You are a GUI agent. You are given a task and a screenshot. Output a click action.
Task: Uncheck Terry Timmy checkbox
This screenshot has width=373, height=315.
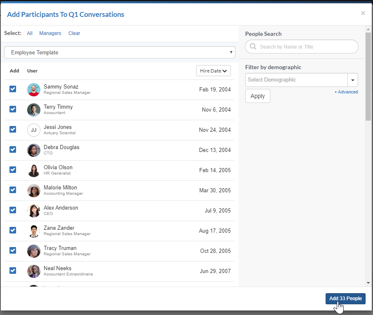point(13,110)
